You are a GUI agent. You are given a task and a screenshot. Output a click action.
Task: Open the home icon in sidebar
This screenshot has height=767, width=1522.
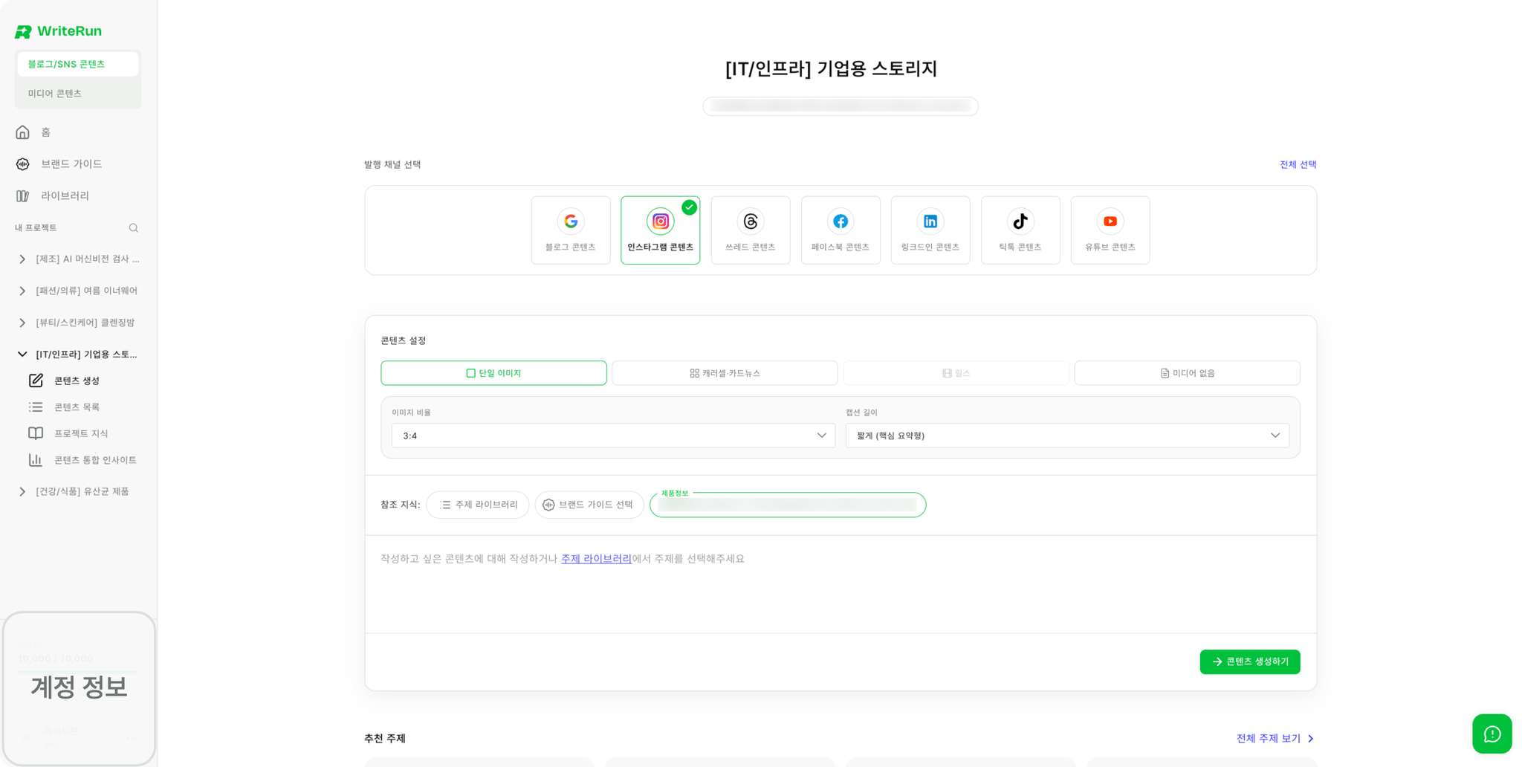click(22, 132)
